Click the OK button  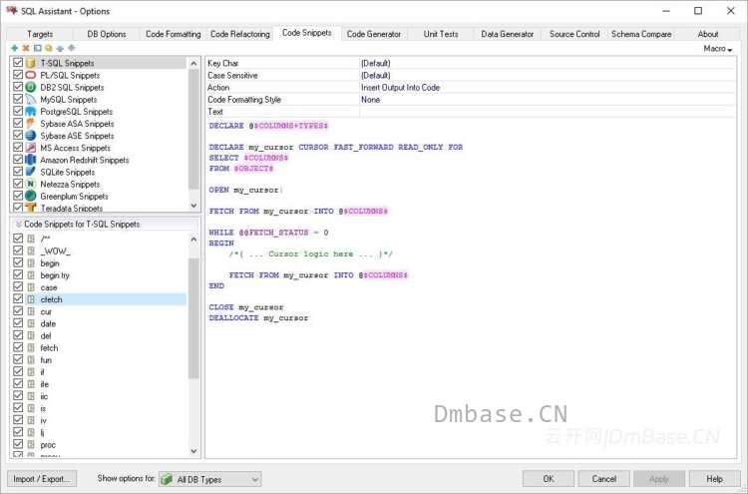pos(549,479)
